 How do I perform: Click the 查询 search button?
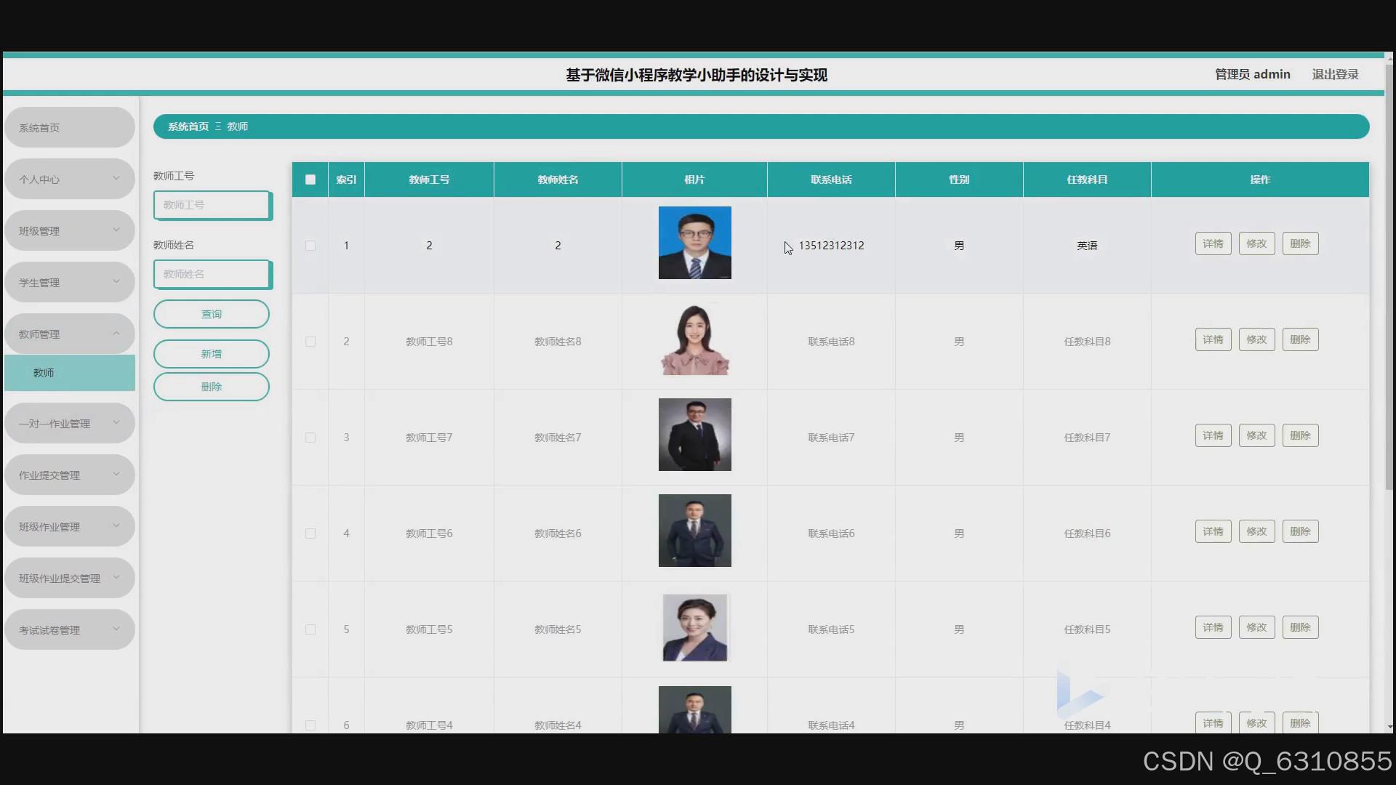tap(211, 314)
